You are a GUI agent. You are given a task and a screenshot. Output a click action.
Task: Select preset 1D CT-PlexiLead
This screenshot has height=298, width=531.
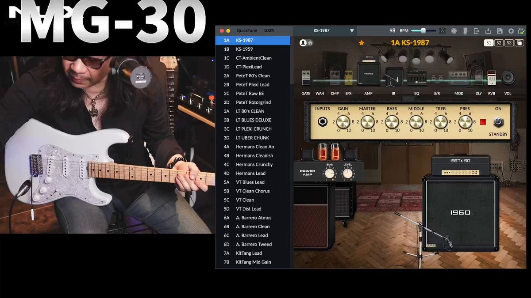pyautogui.click(x=253, y=67)
